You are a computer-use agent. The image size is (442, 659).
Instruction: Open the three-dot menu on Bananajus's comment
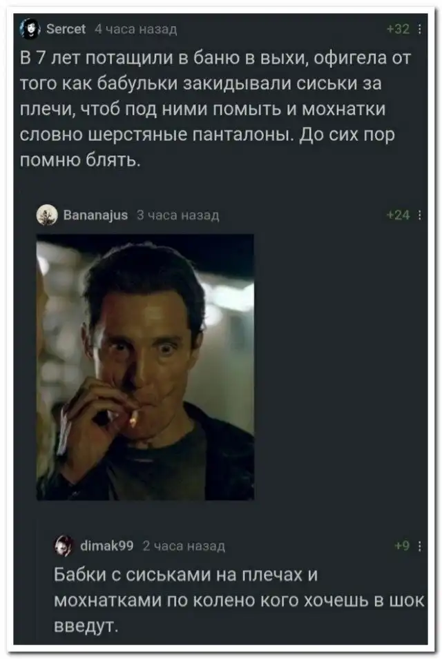[x=419, y=215]
